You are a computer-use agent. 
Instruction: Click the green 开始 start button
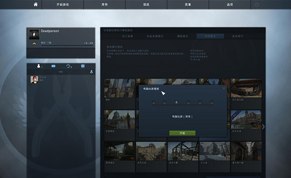[x=182, y=133]
